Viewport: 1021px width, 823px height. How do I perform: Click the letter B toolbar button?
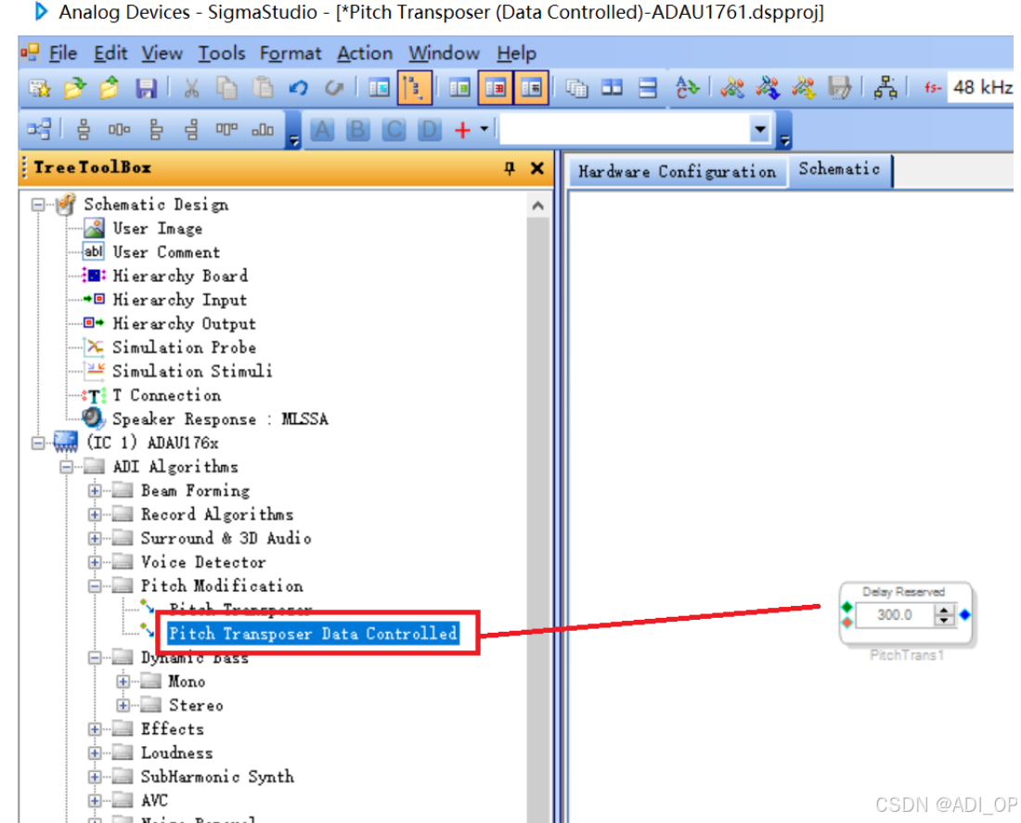357,130
